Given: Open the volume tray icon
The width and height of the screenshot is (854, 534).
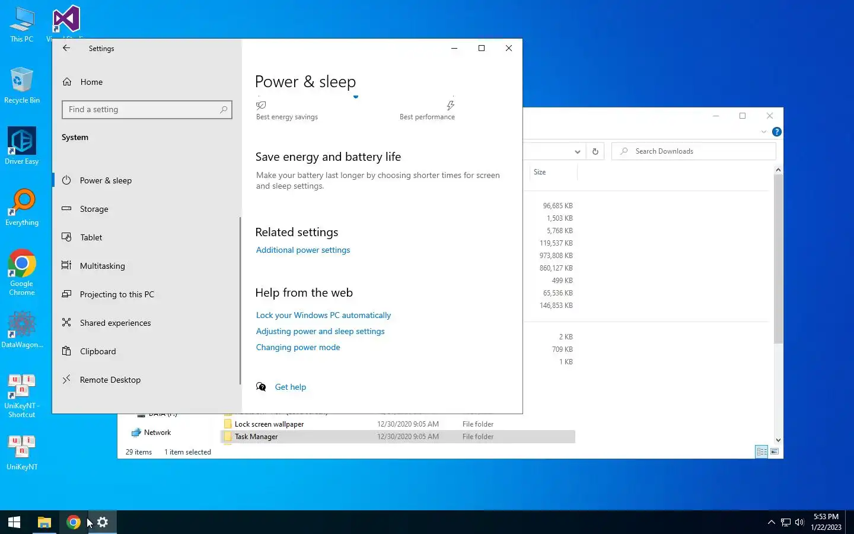Looking at the screenshot, I should click(x=799, y=522).
